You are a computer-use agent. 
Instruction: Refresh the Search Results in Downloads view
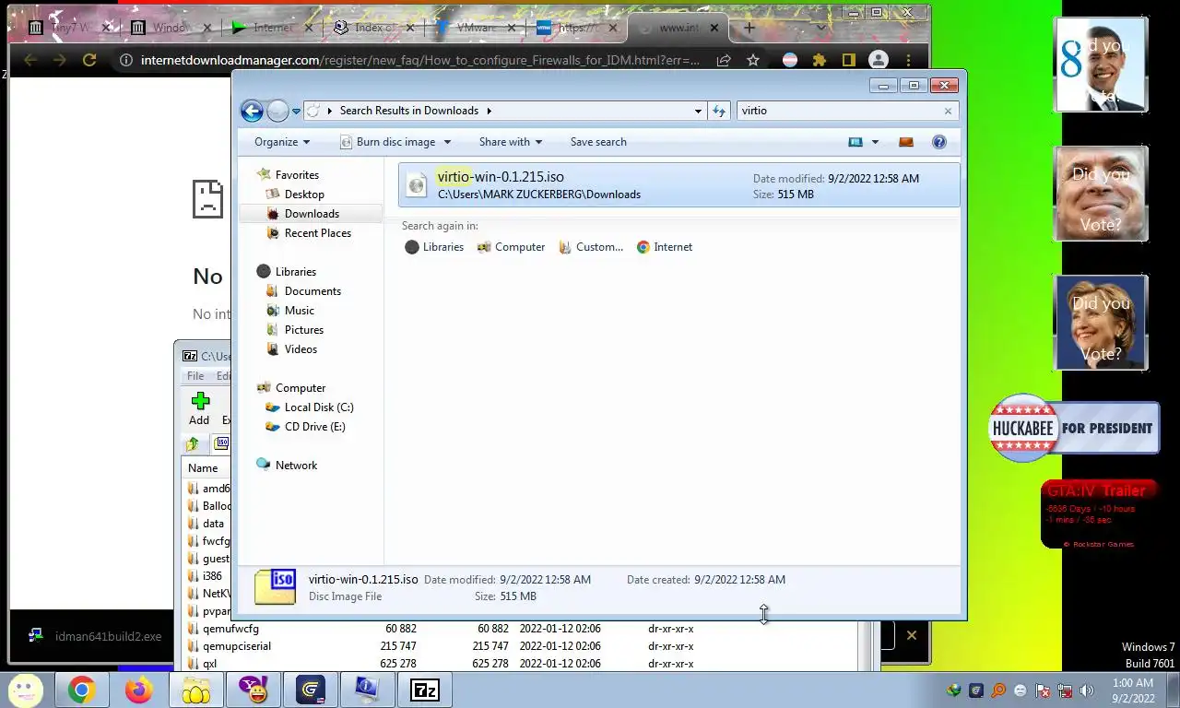pos(719,111)
